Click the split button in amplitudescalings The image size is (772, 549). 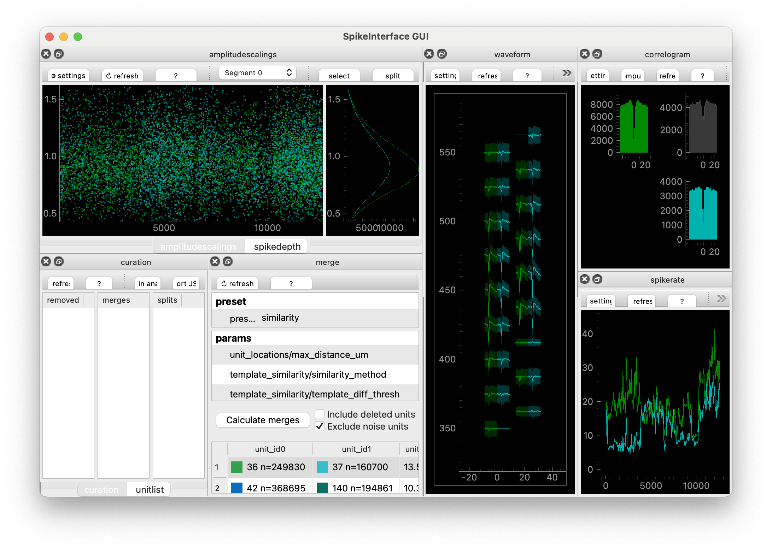(x=393, y=76)
